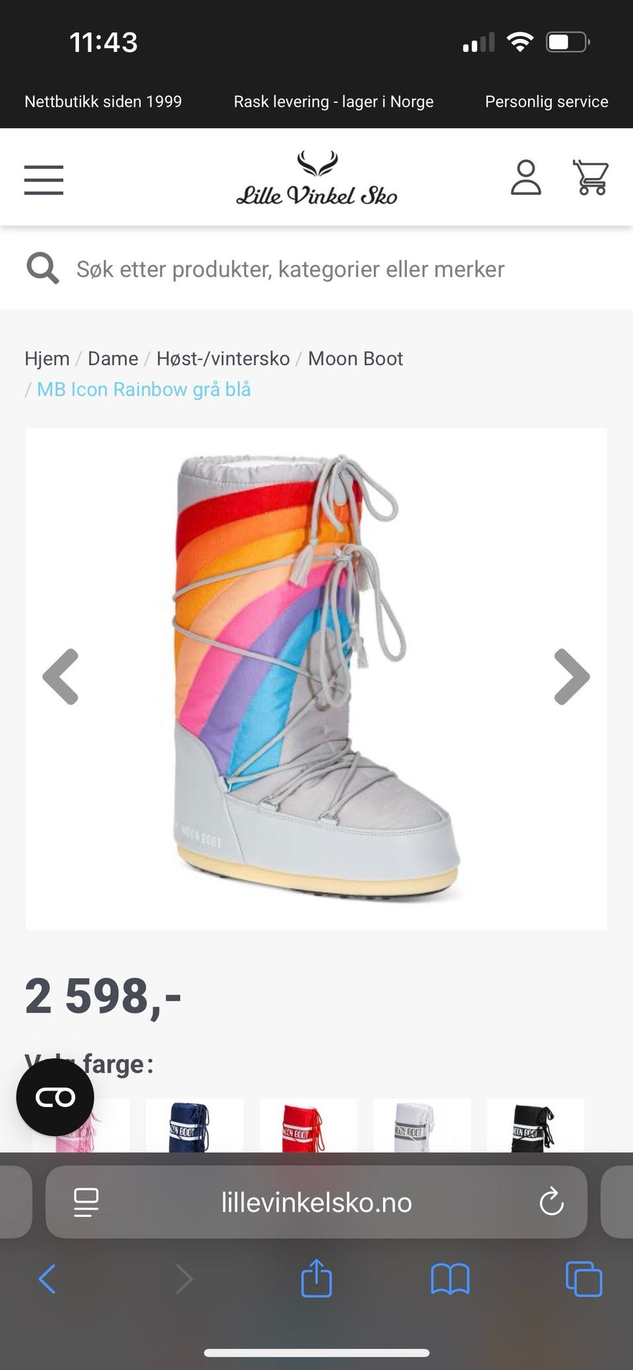The width and height of the screenshot is (633, 1370).
Task: Open Dame category breadcrumb
Action: click(x=113, y=359)
